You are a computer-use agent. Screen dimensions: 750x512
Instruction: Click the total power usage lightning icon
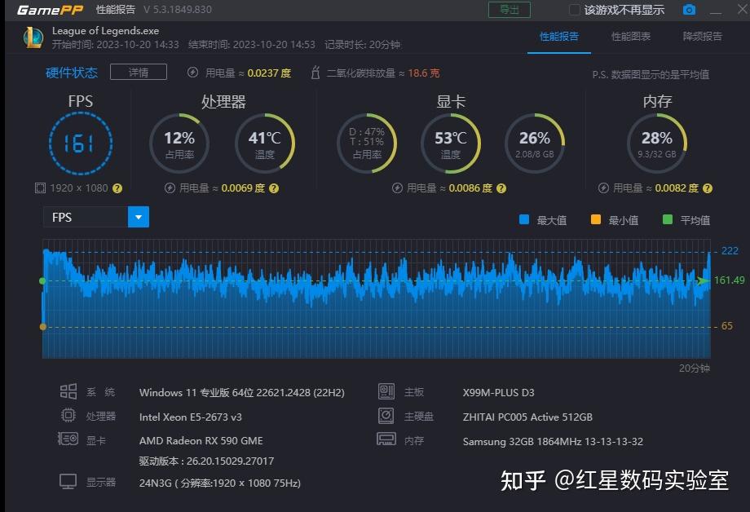[192, 73]
